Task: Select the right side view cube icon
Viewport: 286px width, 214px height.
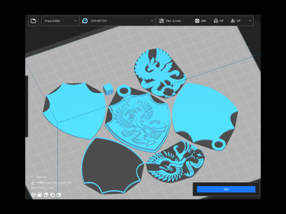Action: point(58,195)
